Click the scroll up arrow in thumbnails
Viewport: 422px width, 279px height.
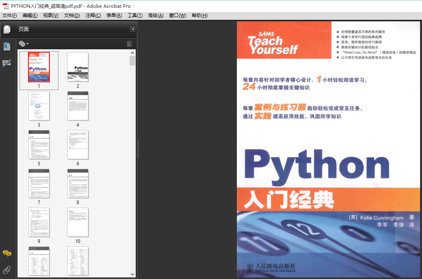(x=132, y=53)
